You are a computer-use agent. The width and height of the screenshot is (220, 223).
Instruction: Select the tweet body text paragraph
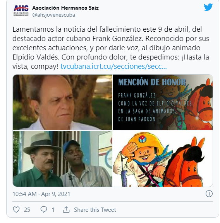(111, 48)
